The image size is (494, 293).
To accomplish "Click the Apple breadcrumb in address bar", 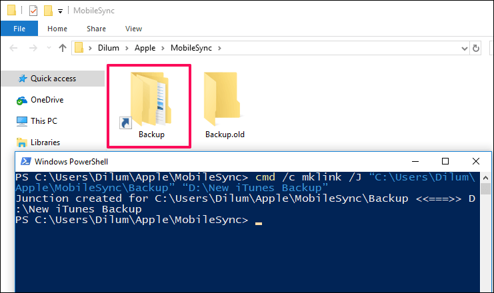I will point(145,48).
